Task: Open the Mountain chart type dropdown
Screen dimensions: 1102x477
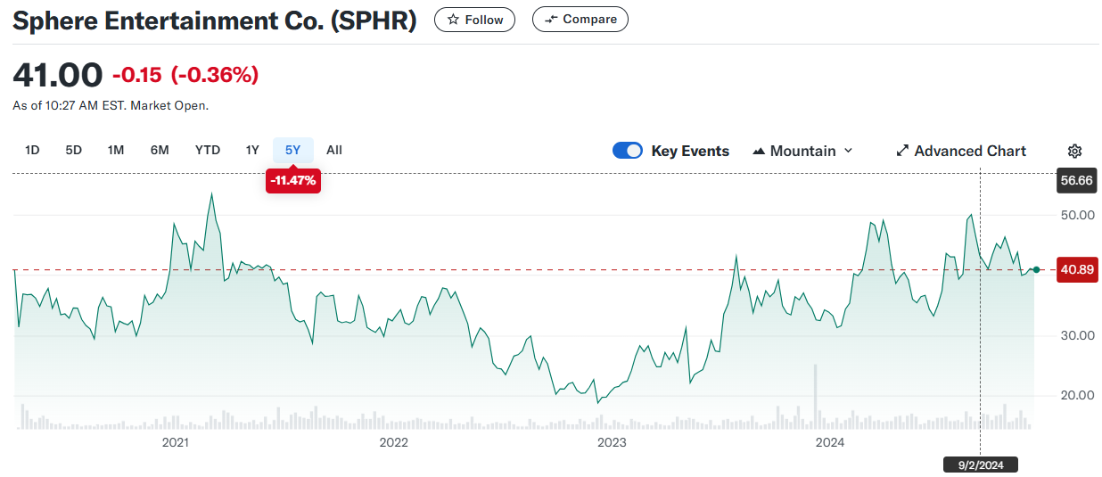Action: [802, 151]
